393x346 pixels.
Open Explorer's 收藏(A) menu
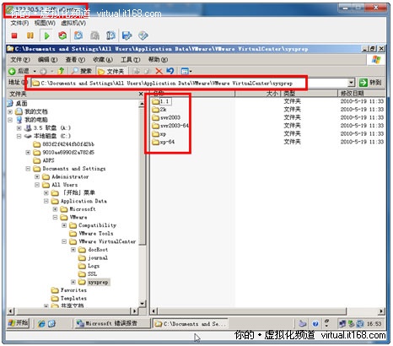[103, 60]
